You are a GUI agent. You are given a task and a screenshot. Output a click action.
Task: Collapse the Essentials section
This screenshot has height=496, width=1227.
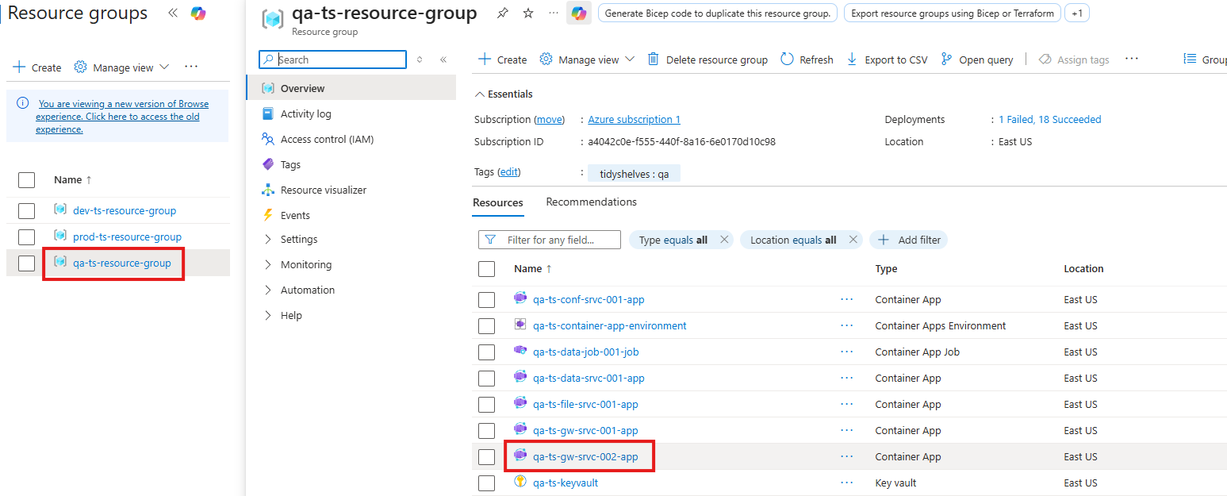click(504, 94)
